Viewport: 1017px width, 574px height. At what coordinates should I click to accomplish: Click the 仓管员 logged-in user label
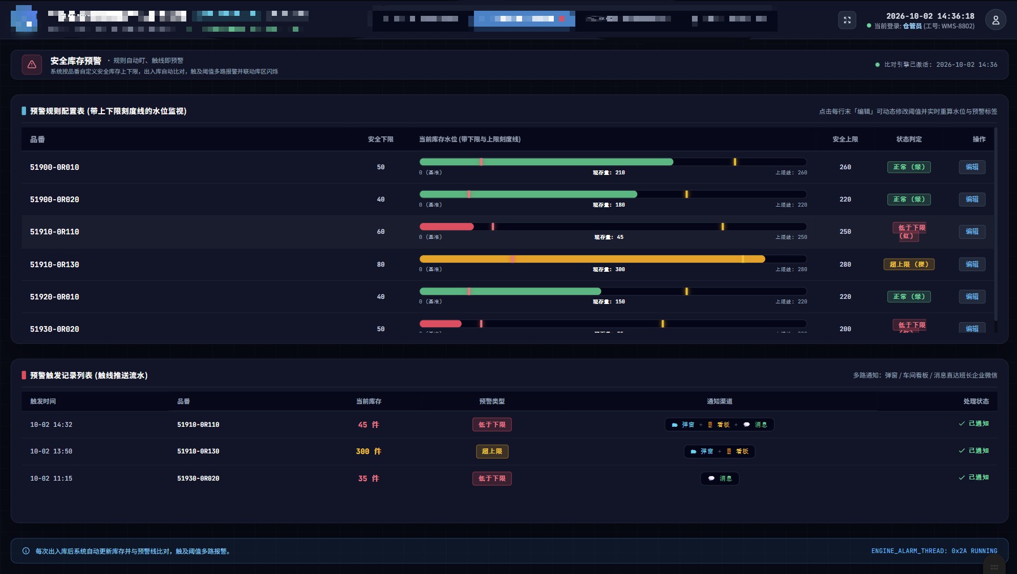[x=912, y=26]
